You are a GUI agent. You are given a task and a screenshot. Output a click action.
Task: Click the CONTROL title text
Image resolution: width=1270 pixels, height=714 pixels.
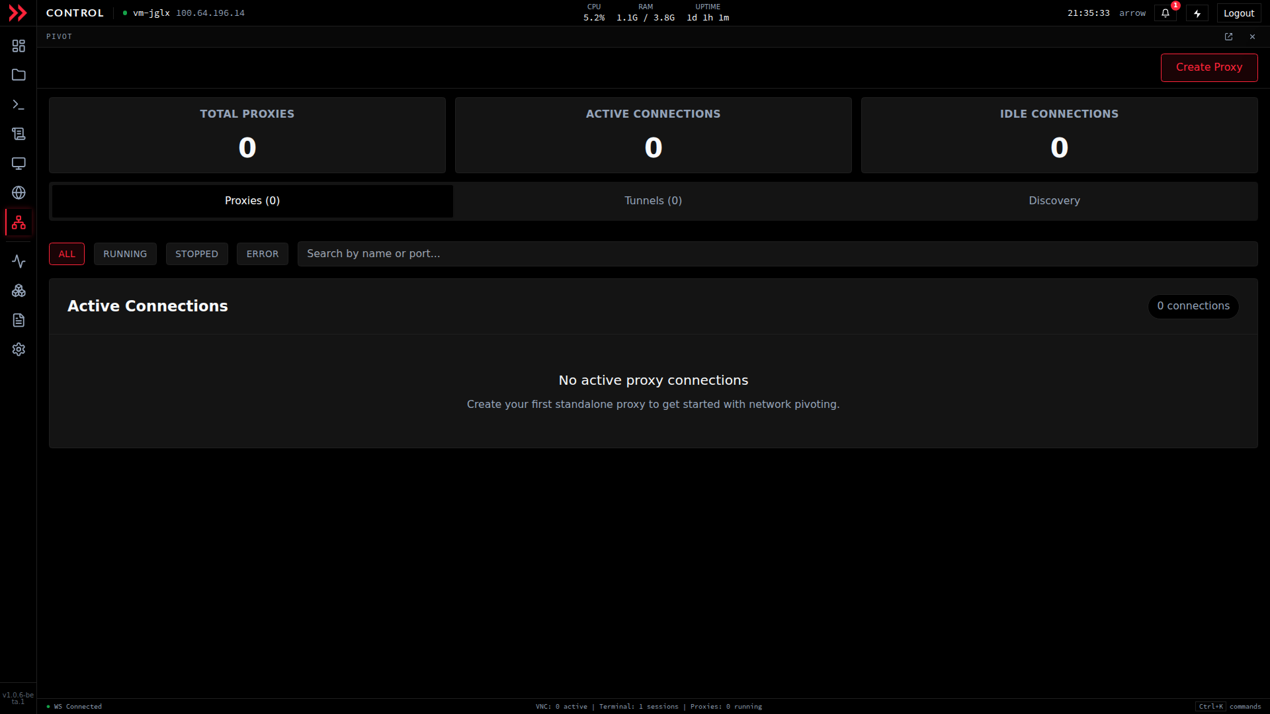pyautogui.click(x=75, y=13)
